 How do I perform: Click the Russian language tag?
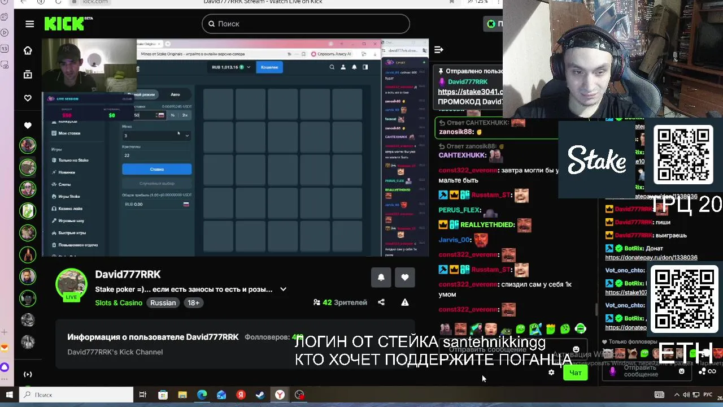(x=163, y=303)
